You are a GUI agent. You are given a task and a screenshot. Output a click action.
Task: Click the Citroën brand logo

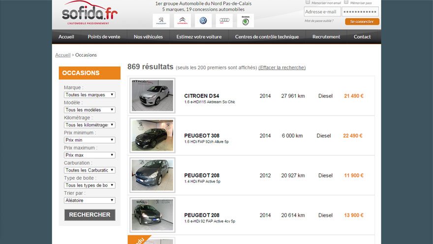(x=182, y=21)
